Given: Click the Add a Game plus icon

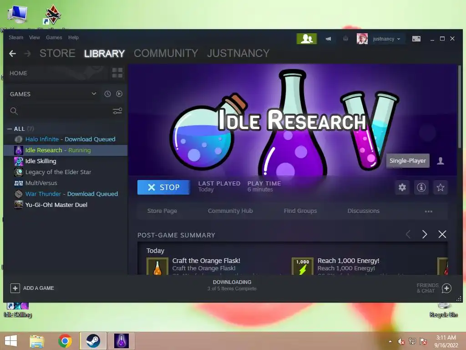Looking at the screenshot, I should (x=15, y=288).
